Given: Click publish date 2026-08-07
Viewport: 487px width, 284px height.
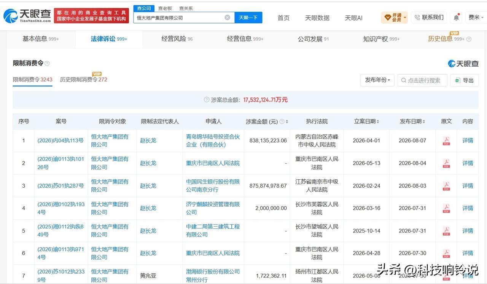Looking at the screenshot, I should (412, 140).
